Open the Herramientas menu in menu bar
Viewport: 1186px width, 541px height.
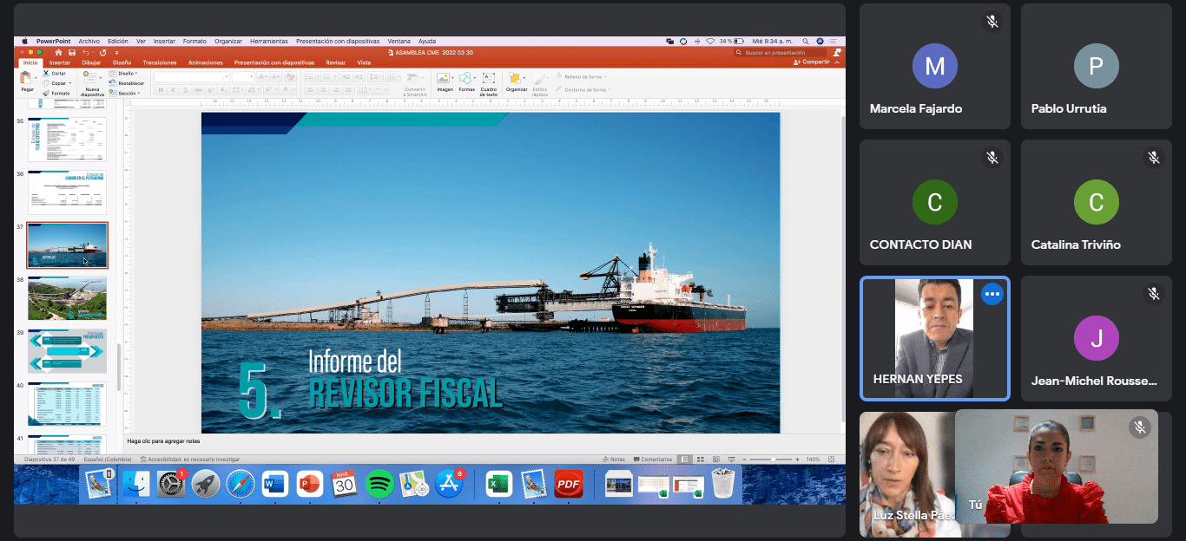point(269,41)
